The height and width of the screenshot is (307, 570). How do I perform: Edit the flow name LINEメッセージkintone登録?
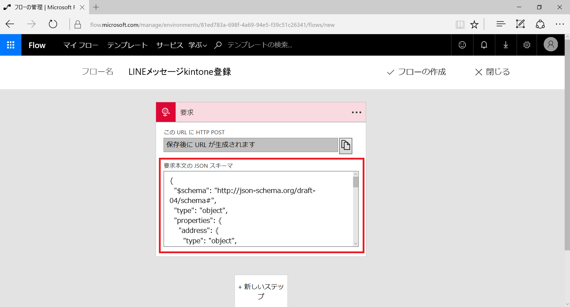point(180,72)
